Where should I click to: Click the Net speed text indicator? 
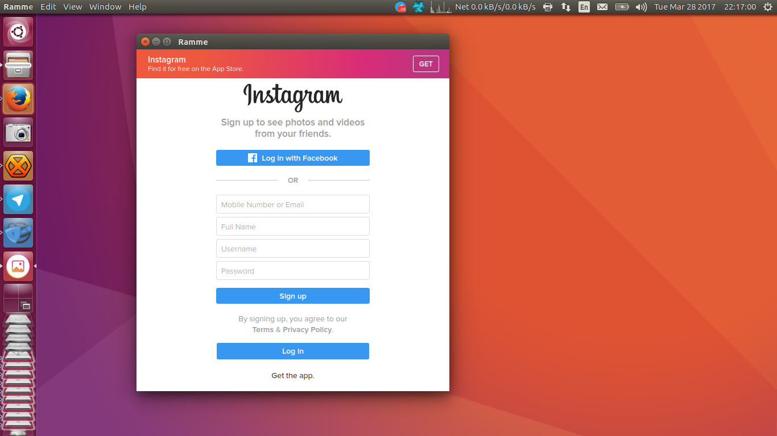495,7
